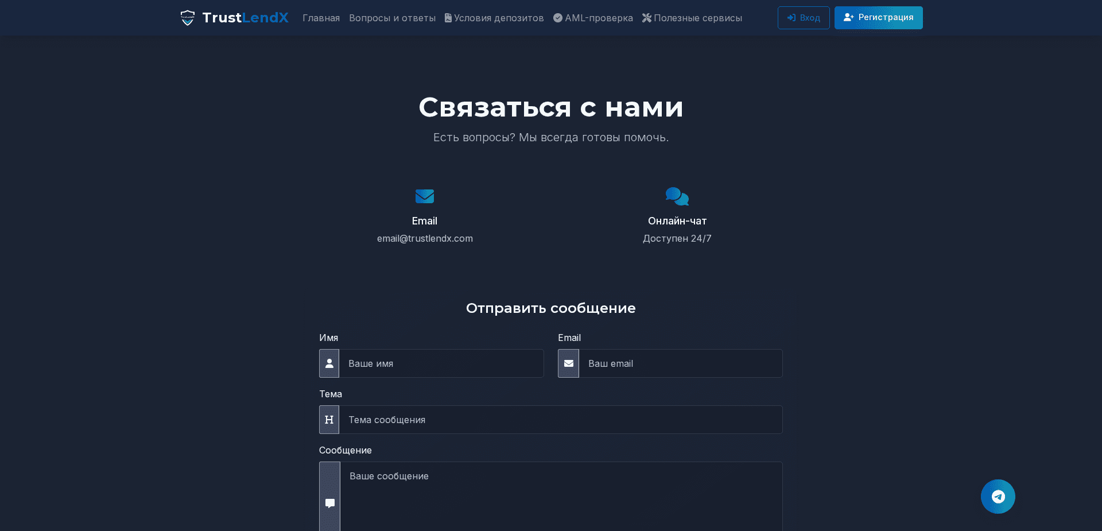1102x531 pixels.
Task: Click the checkmark icon next to AML-проверка
Action: 557,18
